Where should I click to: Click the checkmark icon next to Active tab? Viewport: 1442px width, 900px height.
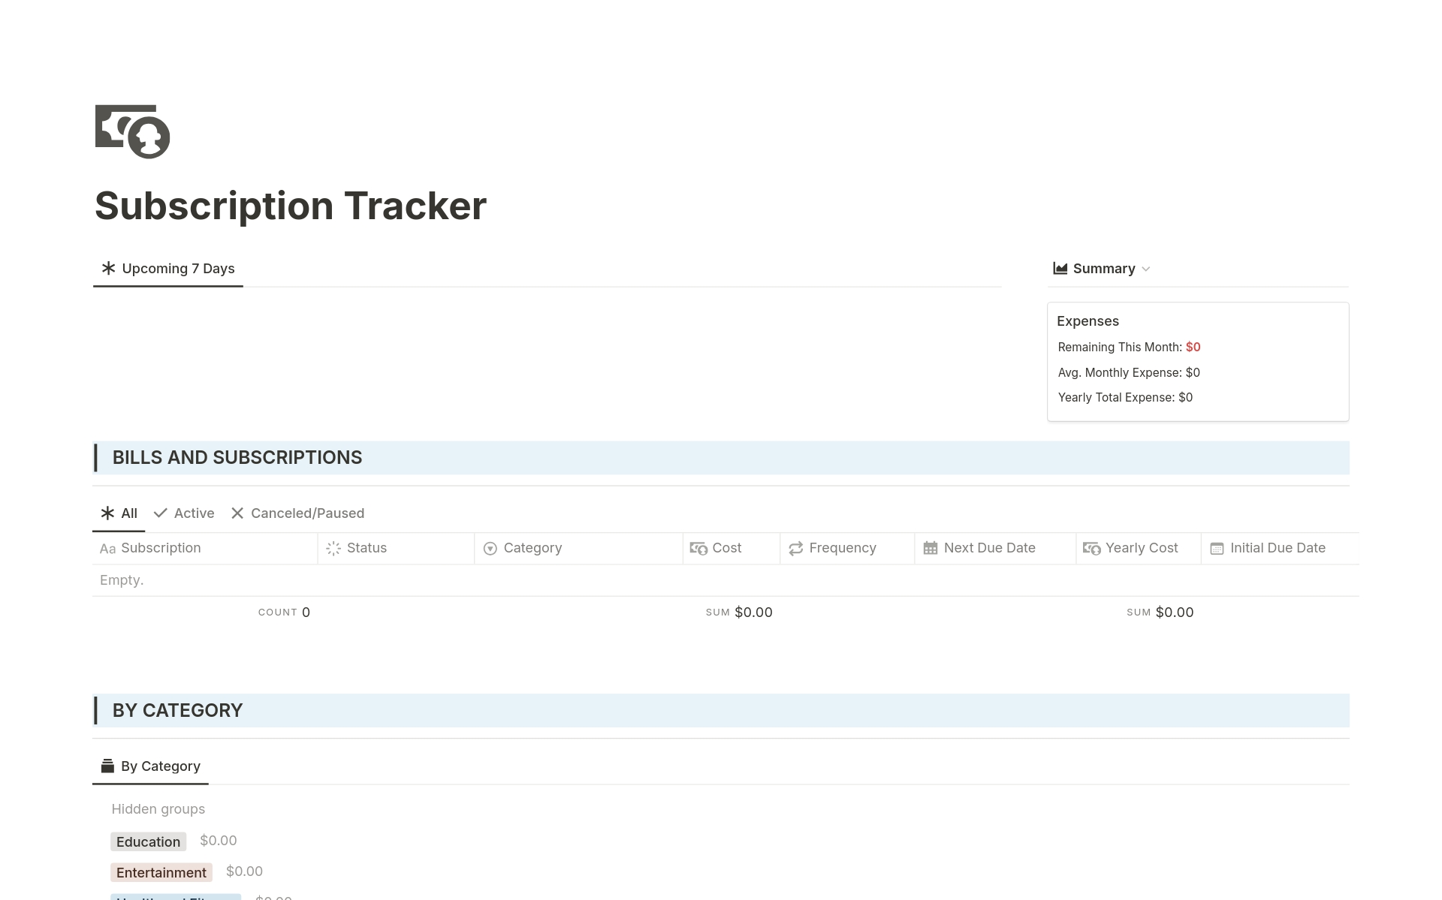[x=160, y=512]
